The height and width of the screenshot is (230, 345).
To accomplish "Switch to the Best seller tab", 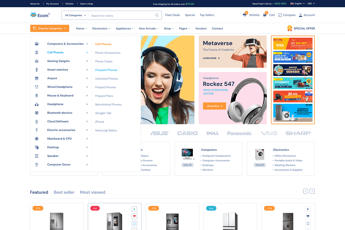I will tap(64, 192).
